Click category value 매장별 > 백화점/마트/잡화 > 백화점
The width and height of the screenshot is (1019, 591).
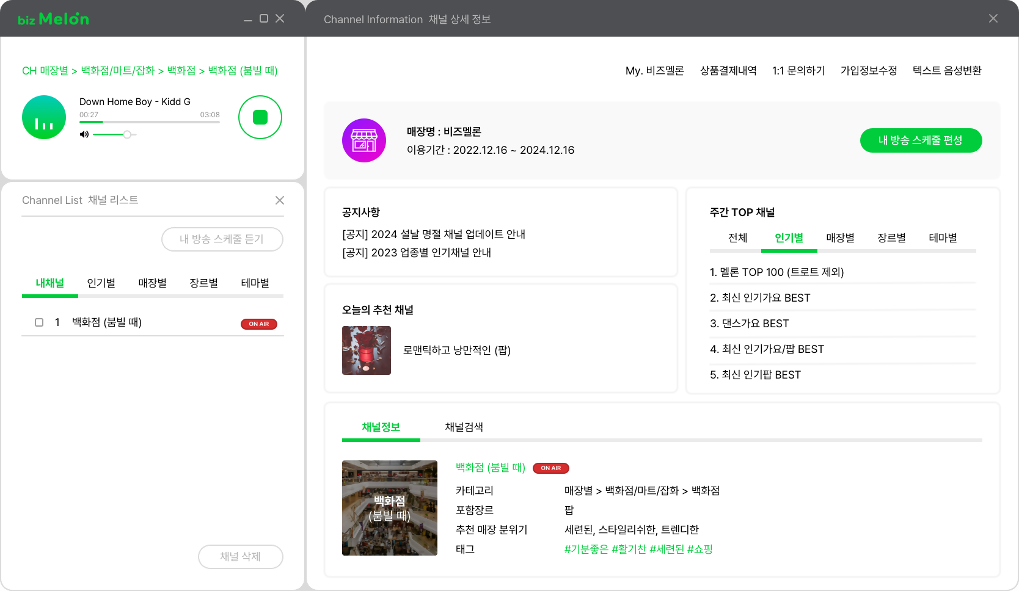point(642,491)
